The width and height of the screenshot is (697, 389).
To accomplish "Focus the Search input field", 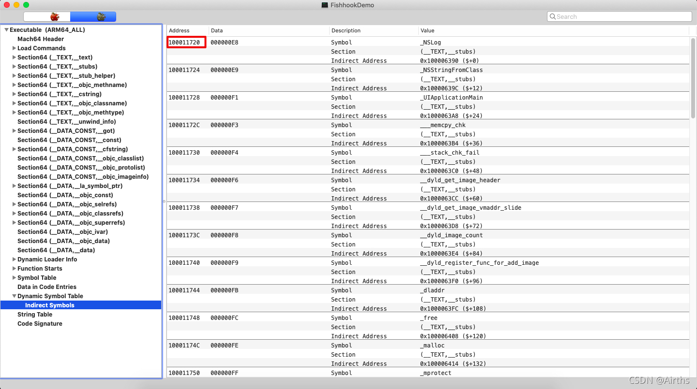I will click(620, 16).
